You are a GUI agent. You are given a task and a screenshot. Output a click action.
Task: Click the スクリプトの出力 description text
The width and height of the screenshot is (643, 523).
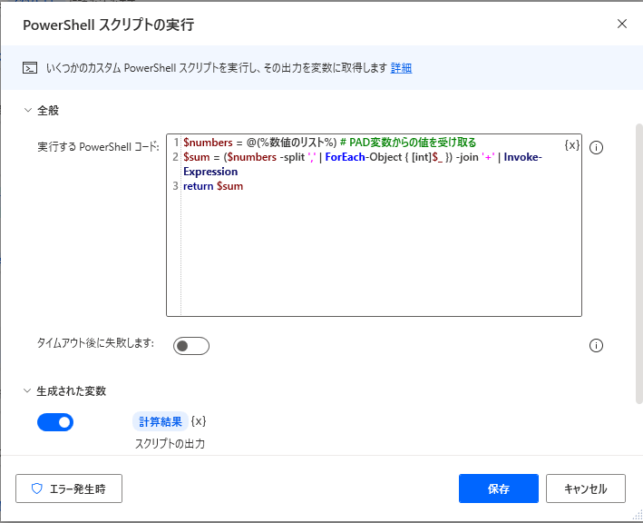pyautogui.click(x=170, y=444)
